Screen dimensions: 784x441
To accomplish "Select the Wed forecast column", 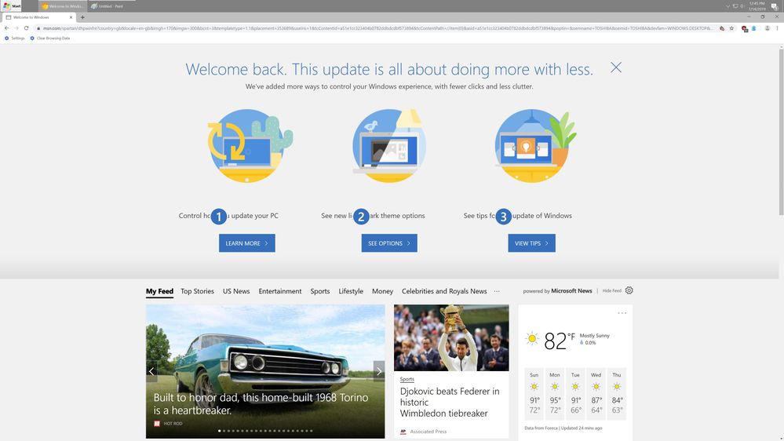I will (x=596, y=393).
